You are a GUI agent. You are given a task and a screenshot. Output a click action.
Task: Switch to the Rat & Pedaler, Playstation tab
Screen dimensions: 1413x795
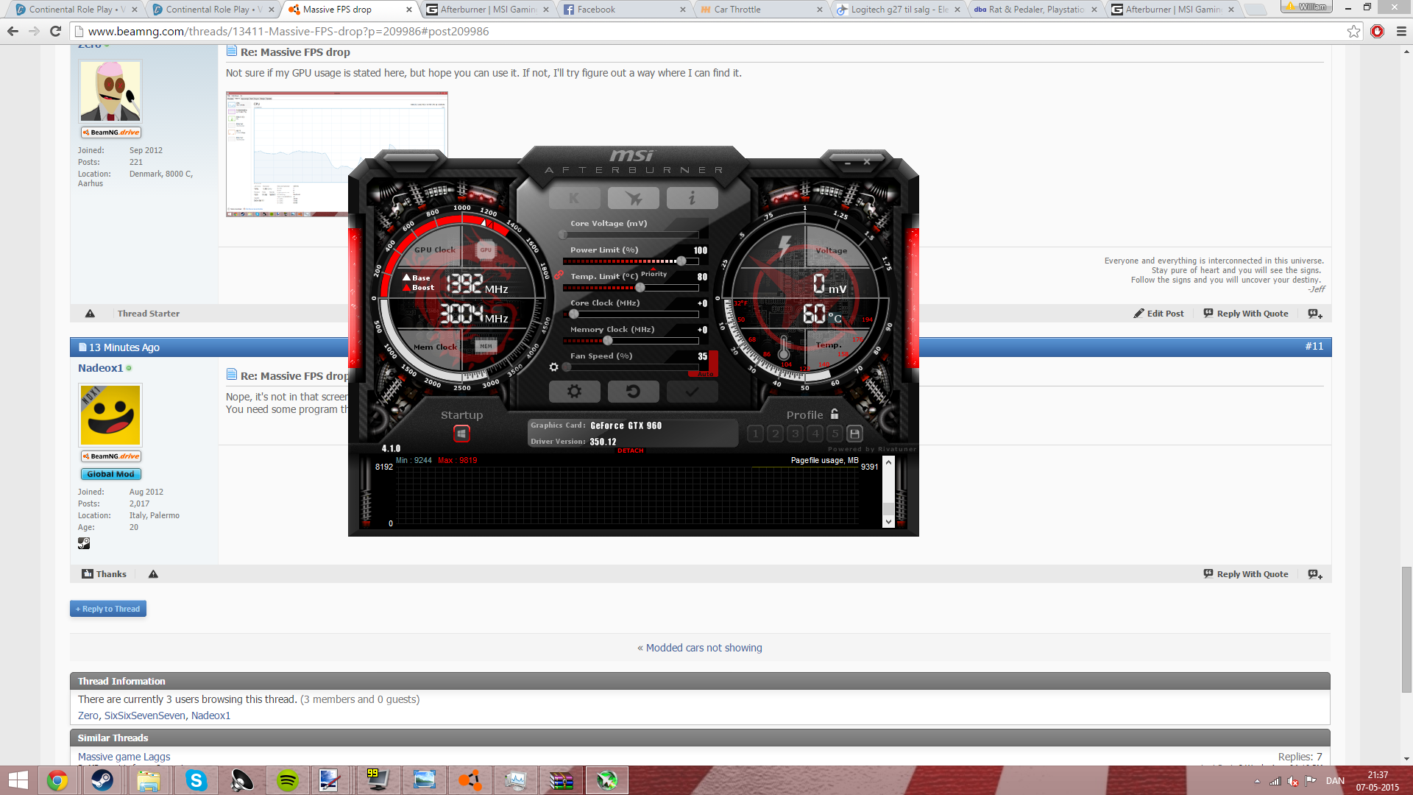(x=1035, y=10)
